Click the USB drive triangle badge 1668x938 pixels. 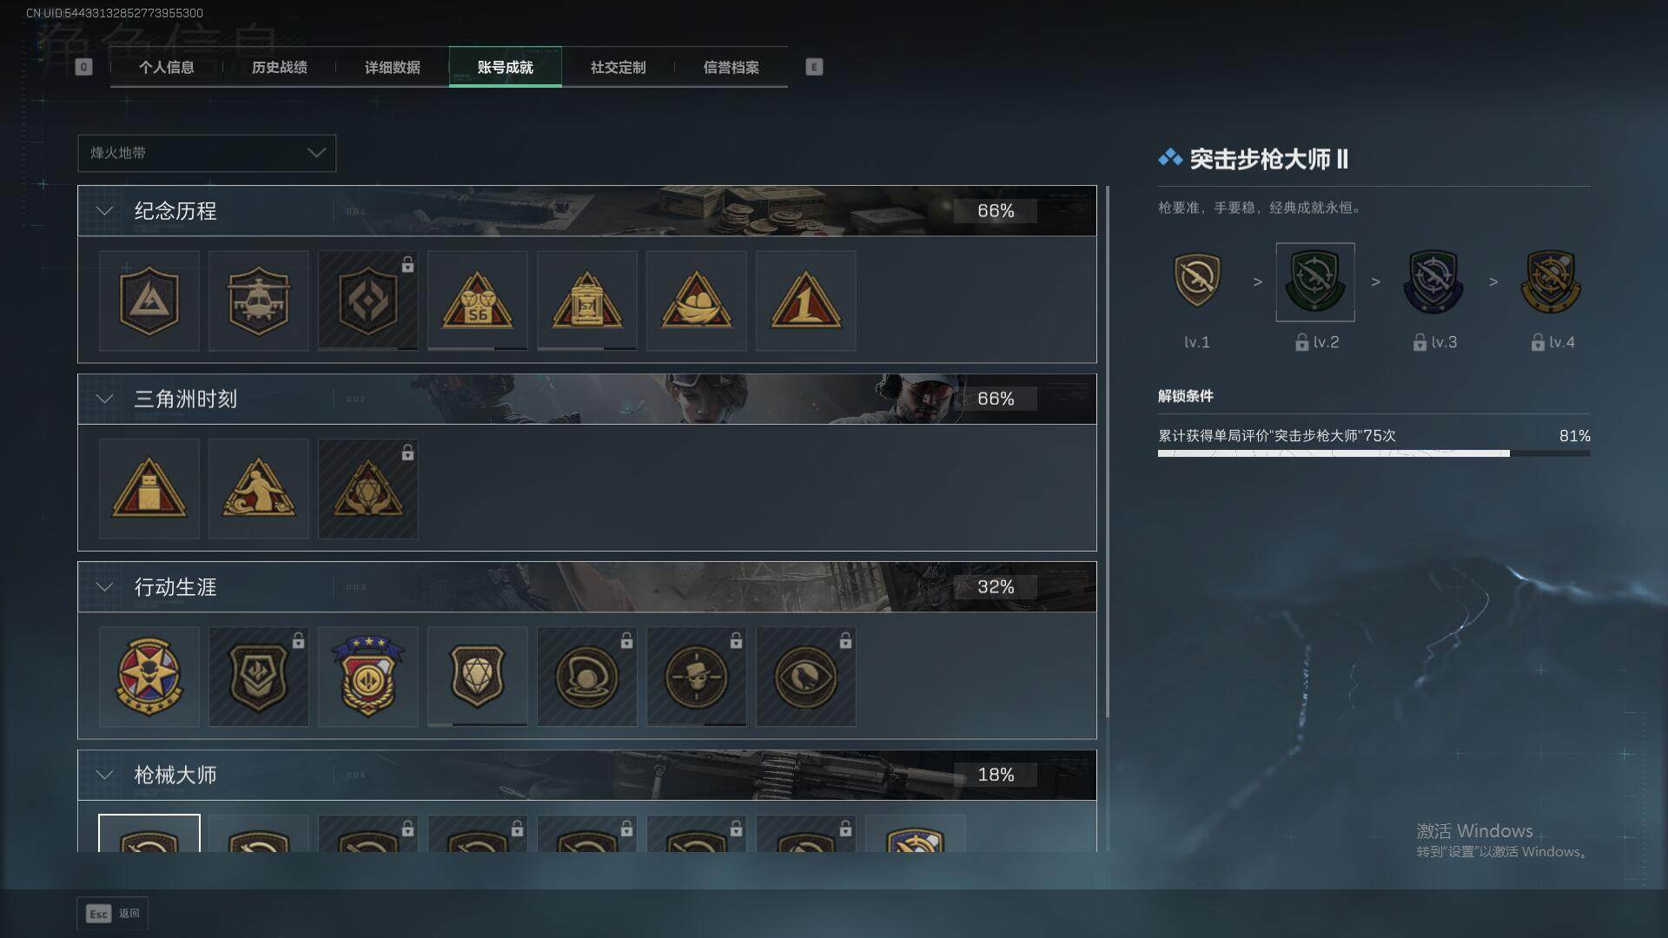click(149, 488)
